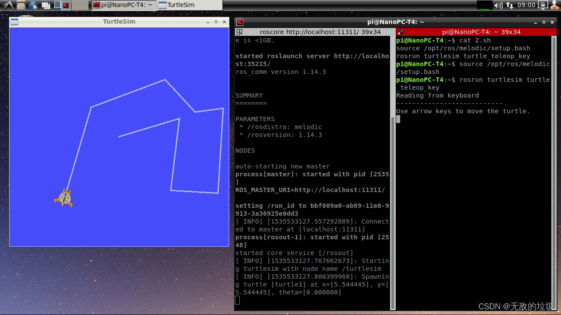This screenshot has width=561, height=315.
Task: Open the volume control speaker icon
Action: 498,5
